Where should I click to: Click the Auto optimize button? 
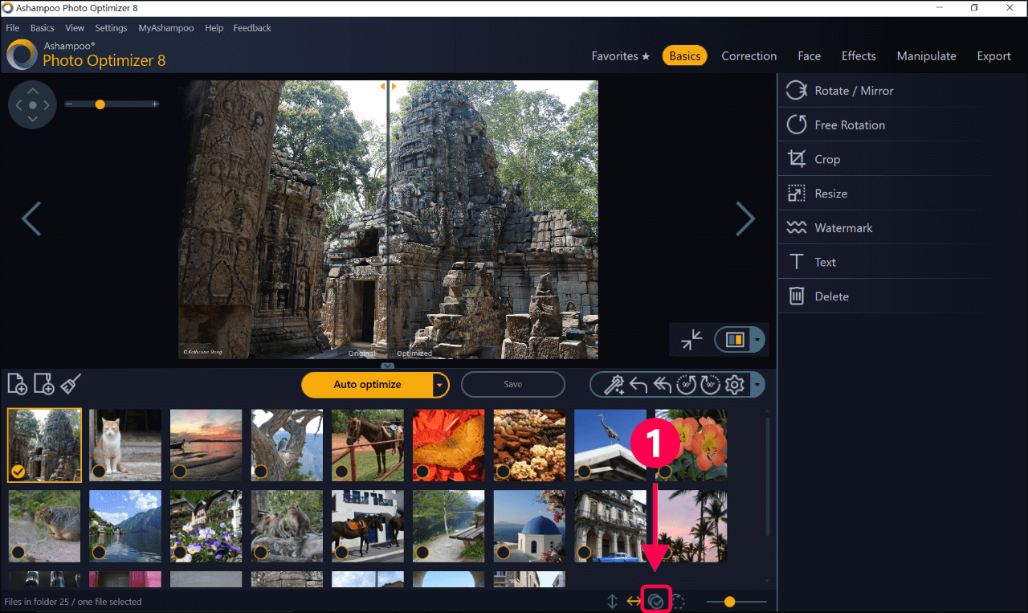(367, 385)
